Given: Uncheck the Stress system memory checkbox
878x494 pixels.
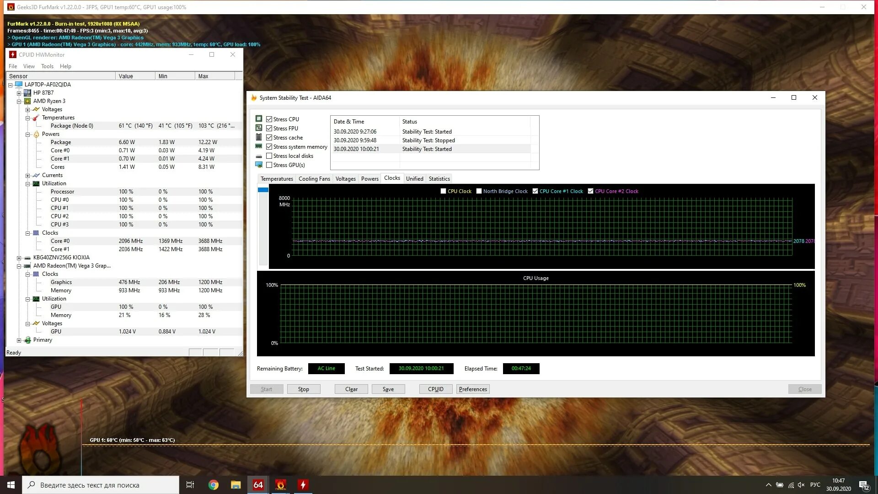Looking at the screenshot, I should (269, 146).
